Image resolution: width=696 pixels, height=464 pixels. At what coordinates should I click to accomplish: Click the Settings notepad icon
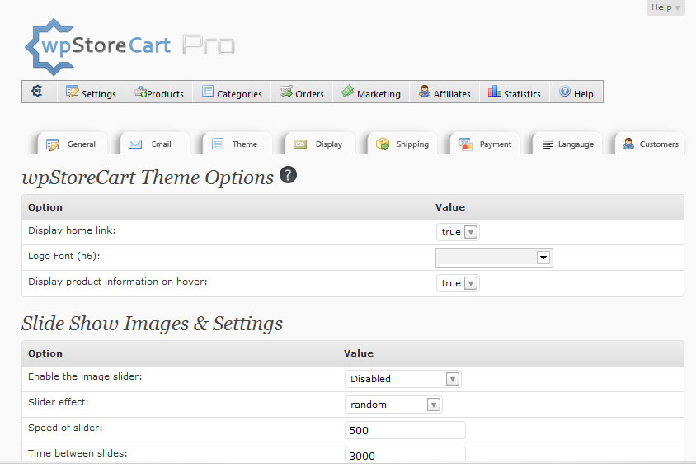click(72, 92)
